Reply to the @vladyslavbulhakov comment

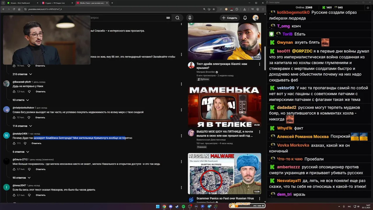tap(40, 118)
